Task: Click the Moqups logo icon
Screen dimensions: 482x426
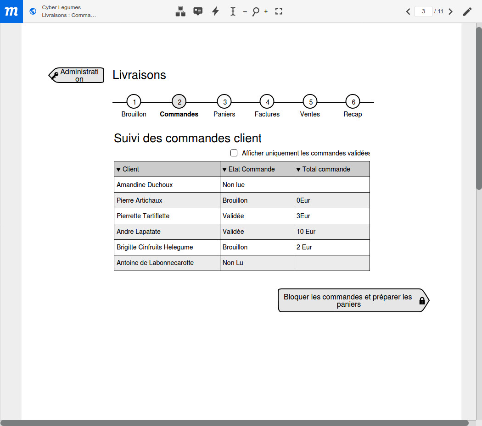Action: (x=11, y=11)
